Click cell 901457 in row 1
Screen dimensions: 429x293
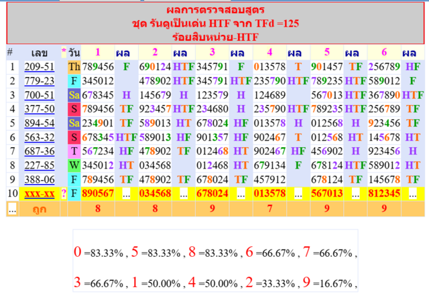pyautogui.click(x=327, y=67)
